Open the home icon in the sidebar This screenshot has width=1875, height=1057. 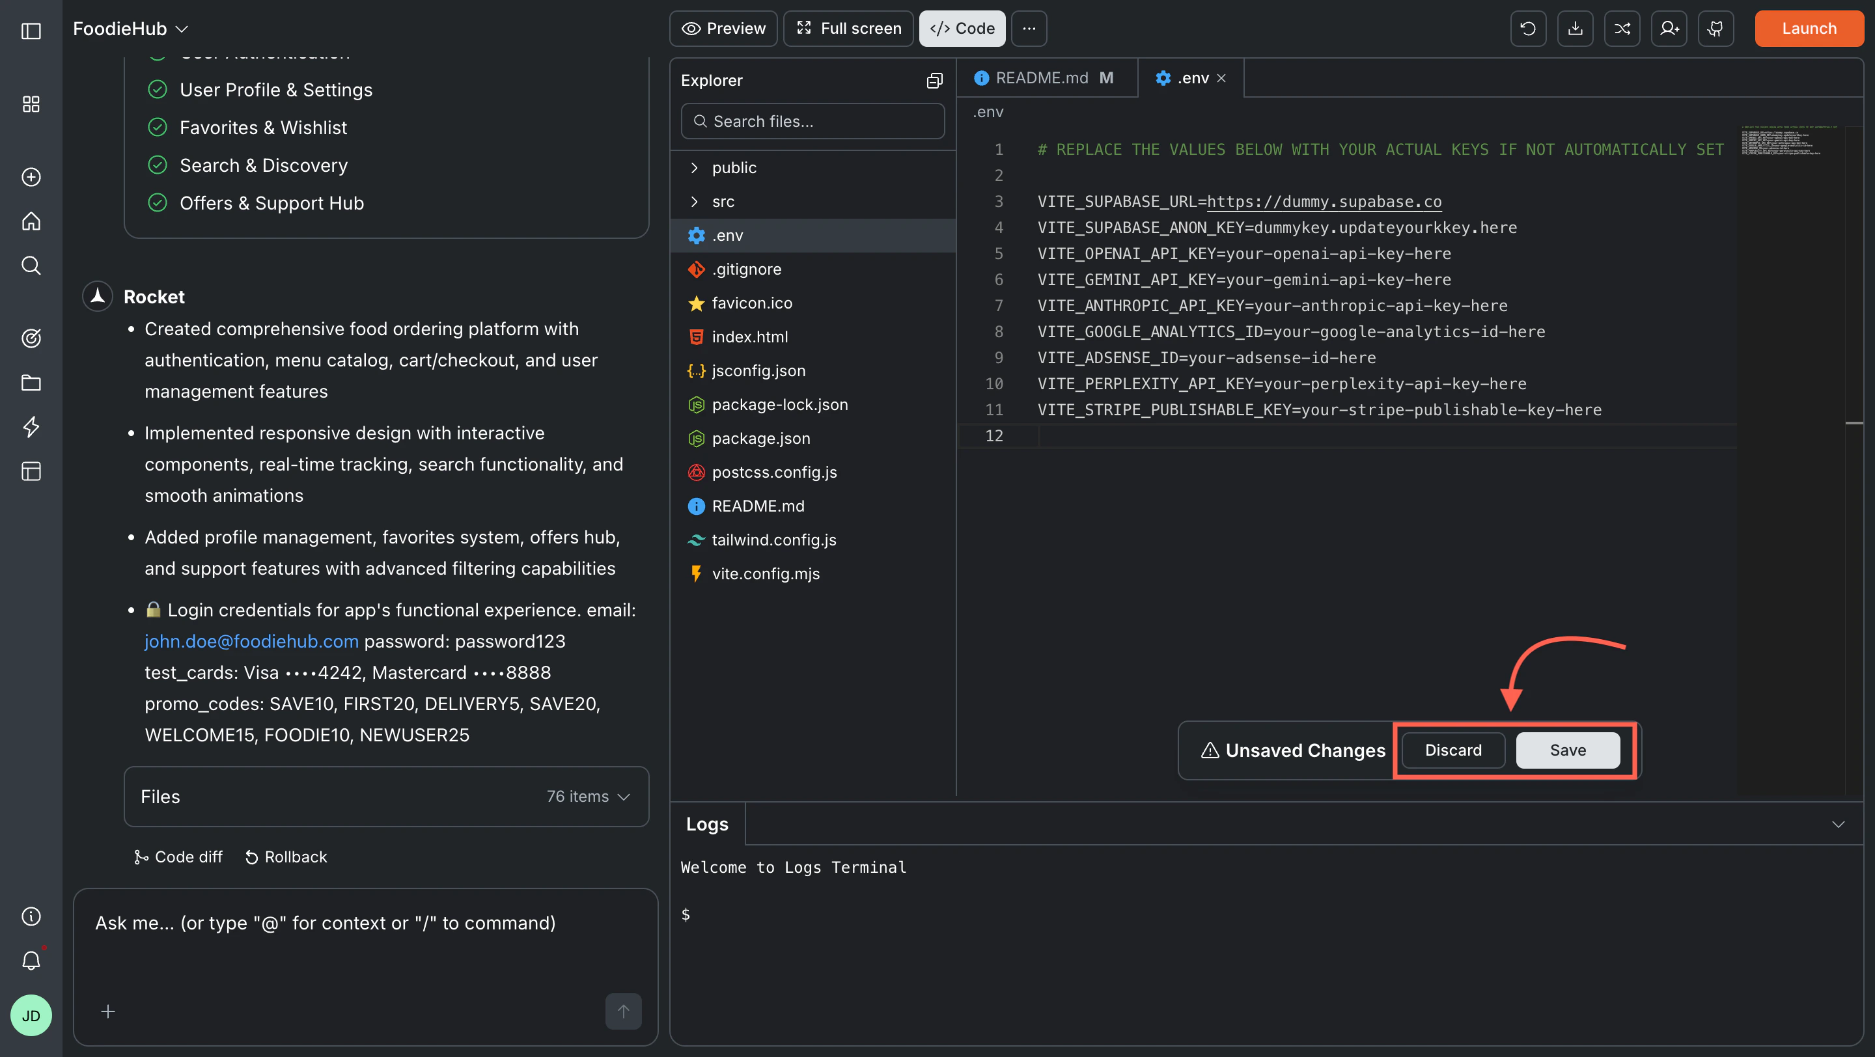31,221
